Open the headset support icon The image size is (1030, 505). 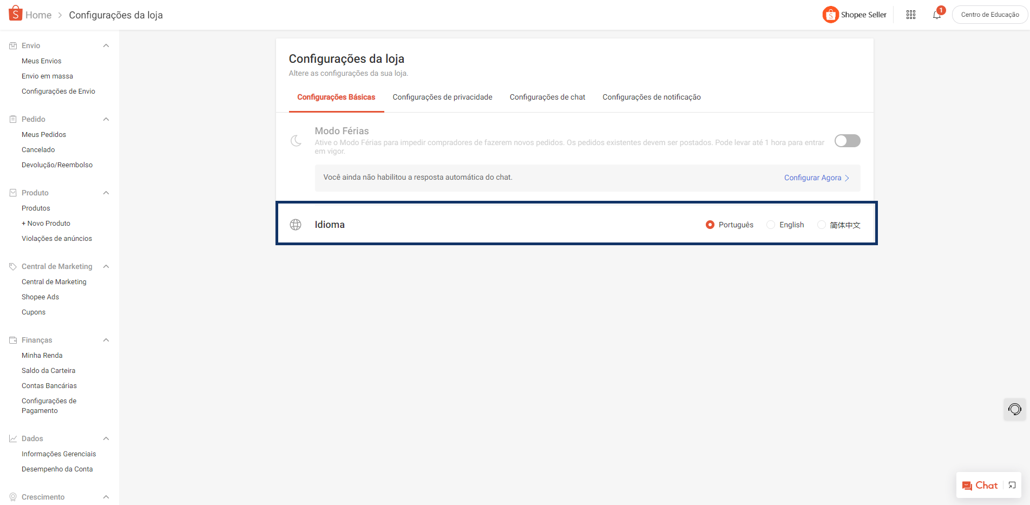click(1015, 409)
